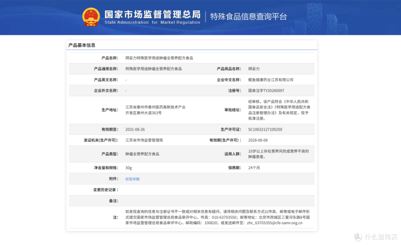Click the 生产许可证 field label
This screenshot has height=245, width=401.
(231, 129)
